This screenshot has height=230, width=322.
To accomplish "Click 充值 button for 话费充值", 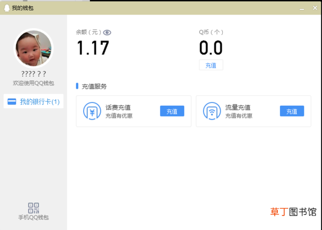I will click(172, 111).
